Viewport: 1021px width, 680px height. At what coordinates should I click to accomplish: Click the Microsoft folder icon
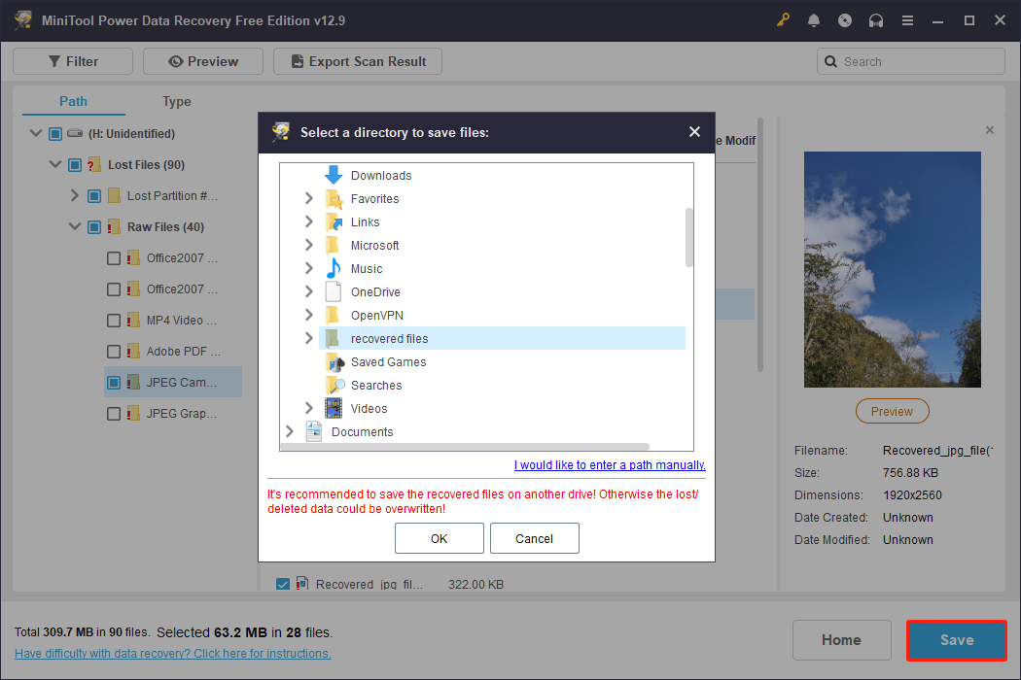tap(333, 246)
